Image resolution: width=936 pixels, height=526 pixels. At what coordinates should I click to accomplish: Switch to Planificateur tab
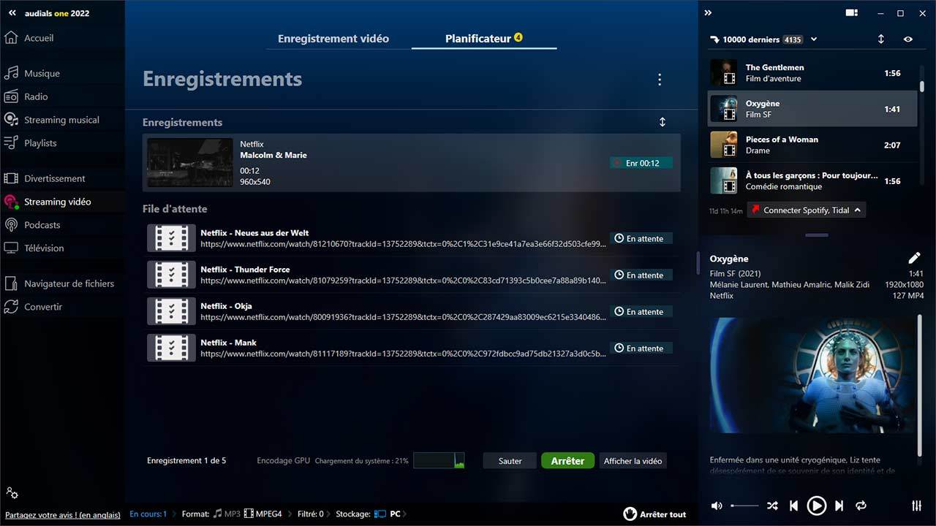pos(483,39)
